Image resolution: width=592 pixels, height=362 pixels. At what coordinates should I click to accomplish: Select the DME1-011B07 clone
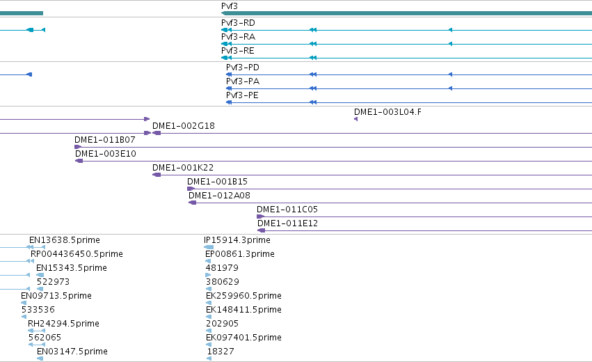[105, 140]
